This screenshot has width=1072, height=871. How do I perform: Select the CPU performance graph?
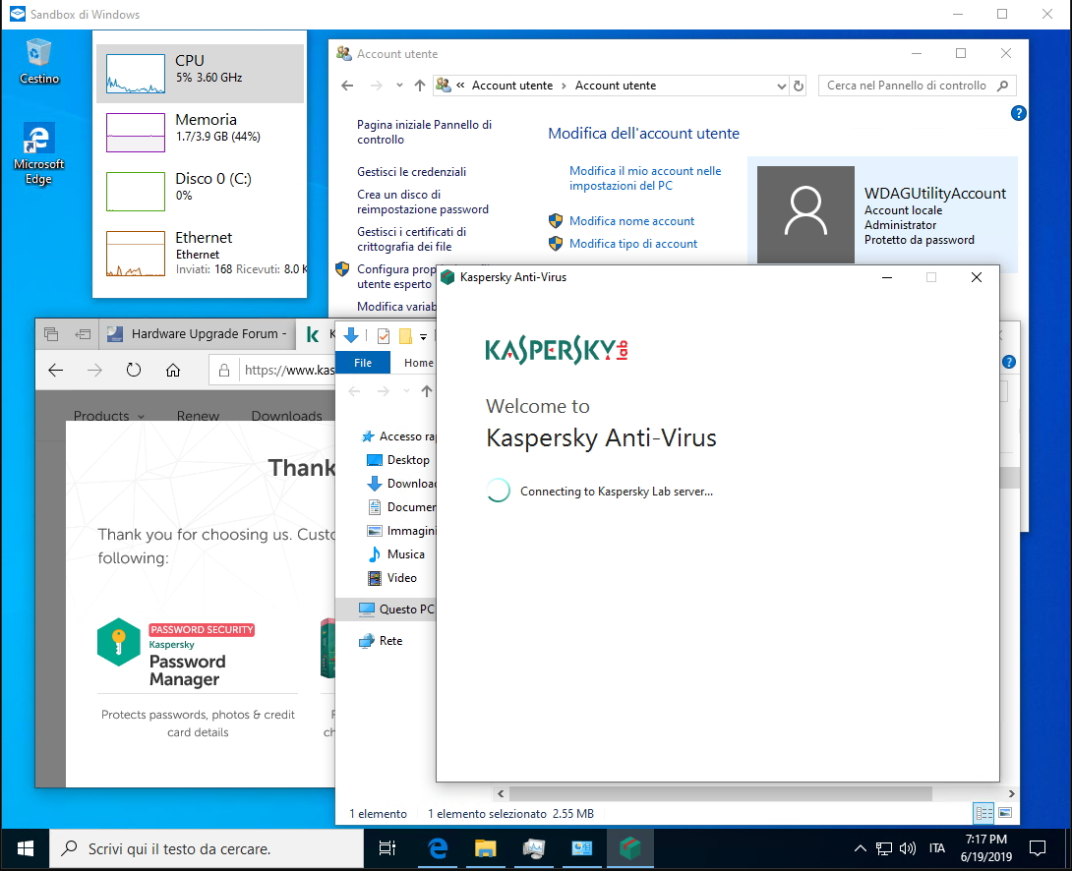click(136, 74)
